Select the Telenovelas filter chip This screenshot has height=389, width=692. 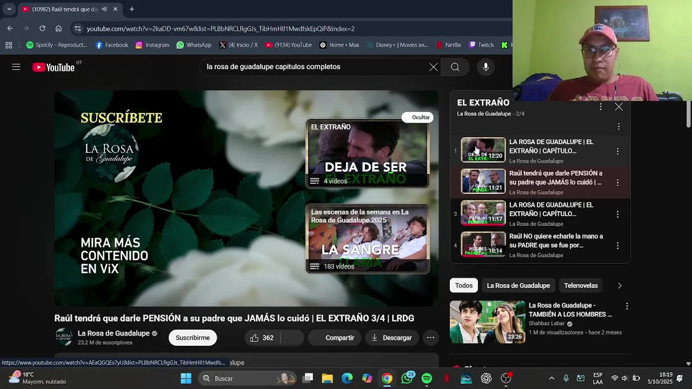[581, 285]
